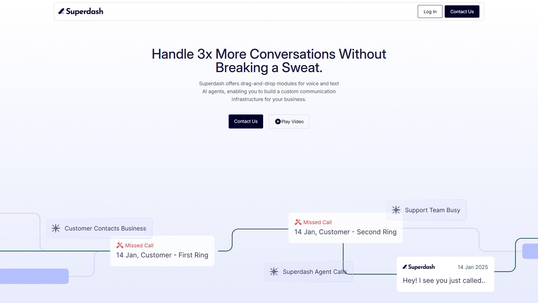Click the main headline text

click(269, 61)
